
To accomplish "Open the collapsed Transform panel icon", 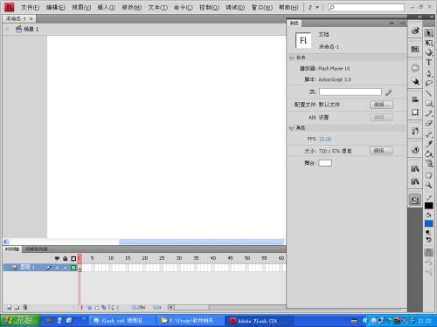I will coord(415,112).
